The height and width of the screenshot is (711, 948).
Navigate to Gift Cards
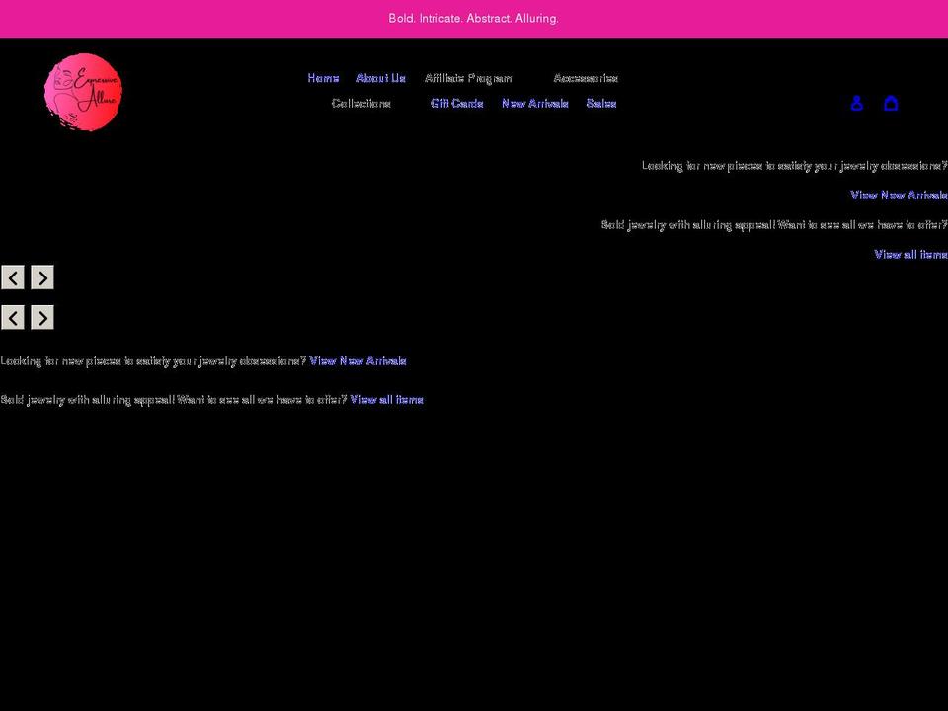pos(456,103)
